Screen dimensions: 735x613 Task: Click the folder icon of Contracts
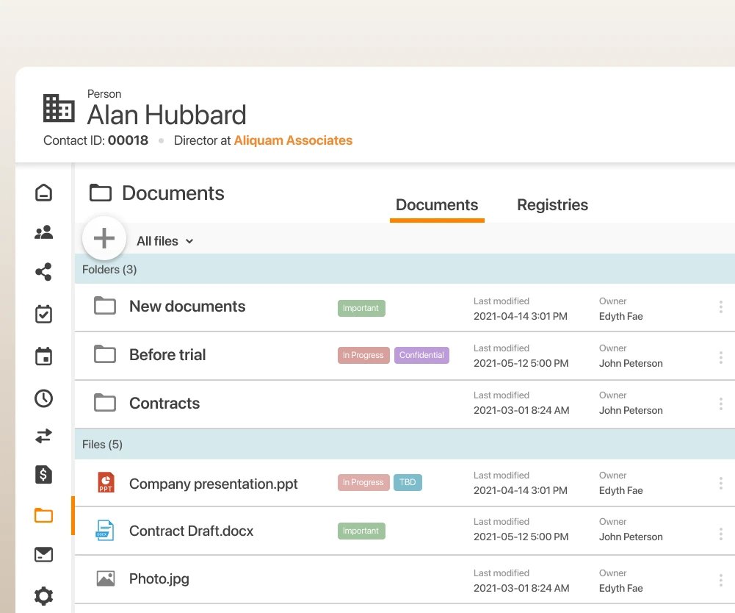click(105, 403)
